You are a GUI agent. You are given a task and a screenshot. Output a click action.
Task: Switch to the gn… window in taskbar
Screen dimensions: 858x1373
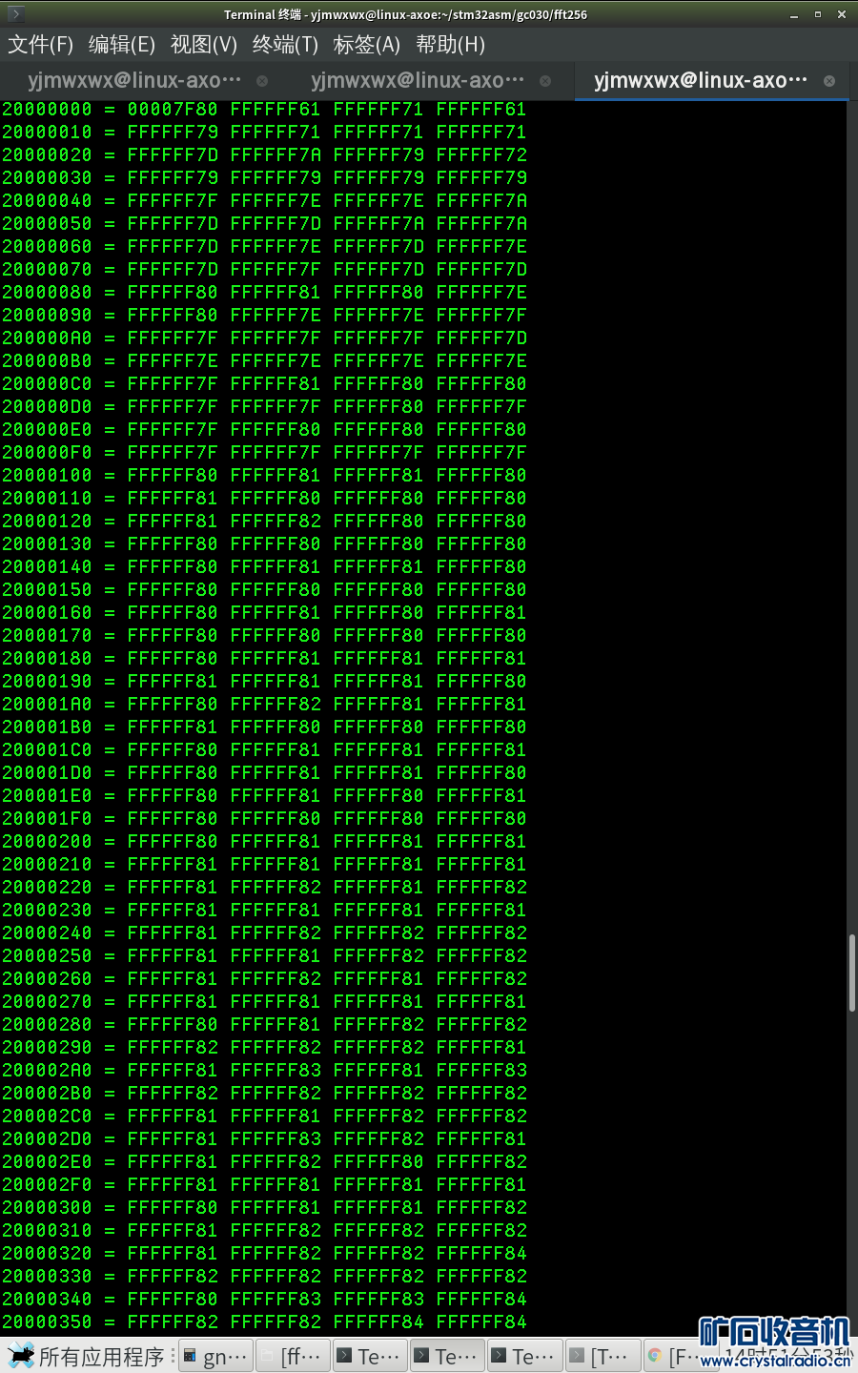click(215, 1356)
